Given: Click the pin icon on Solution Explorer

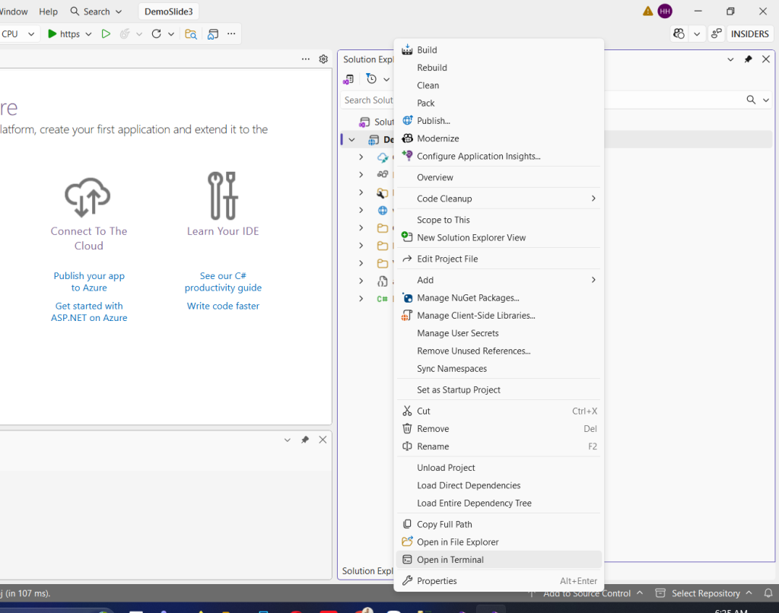Looking at the screenshot, I should point(748,59).
